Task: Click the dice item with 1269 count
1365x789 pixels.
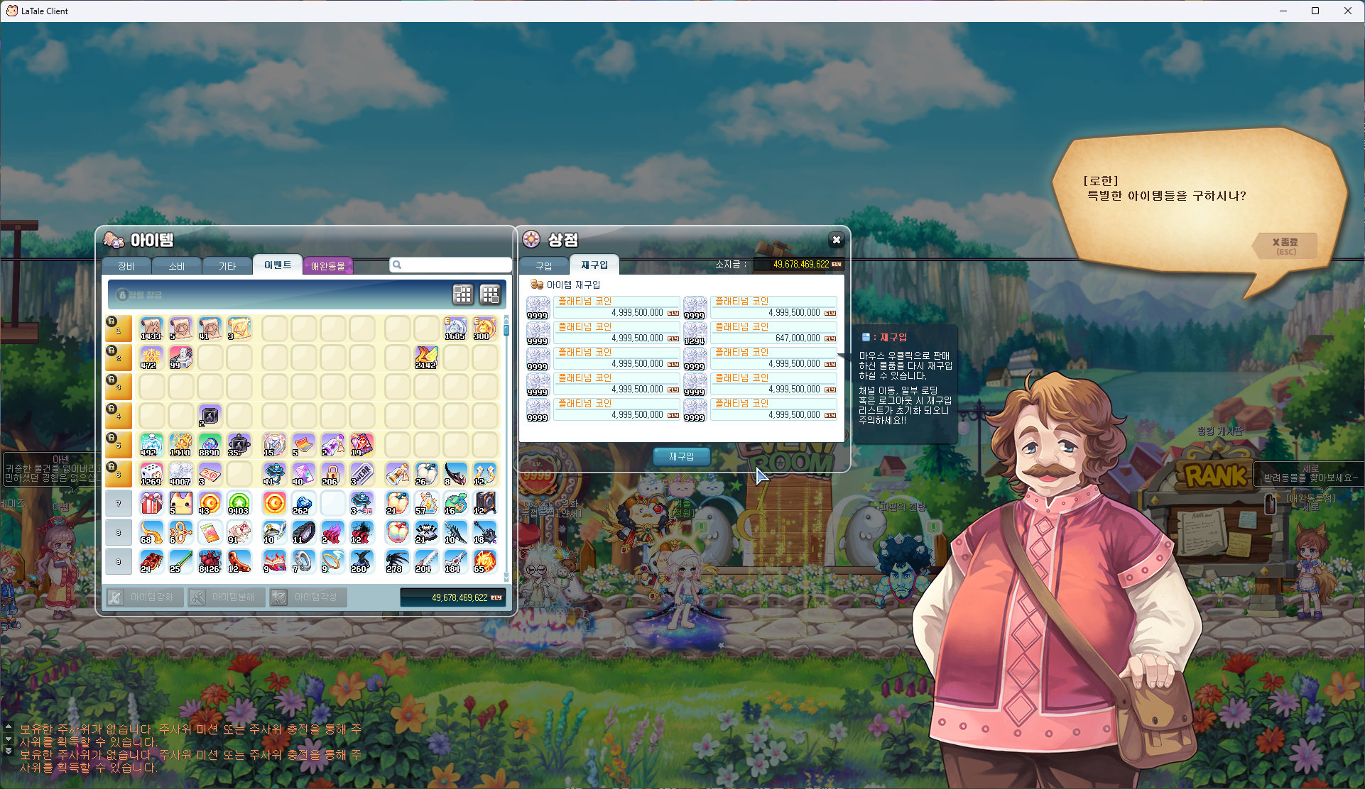Action: (x=151, y=474)
